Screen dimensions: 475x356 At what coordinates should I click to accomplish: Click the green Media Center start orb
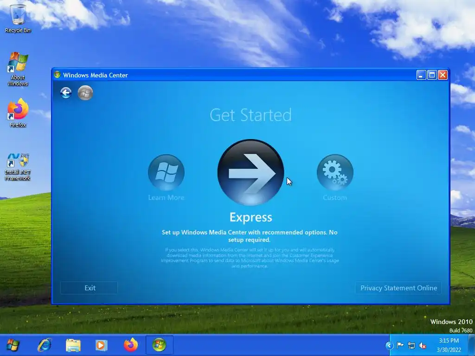point(85,93)
